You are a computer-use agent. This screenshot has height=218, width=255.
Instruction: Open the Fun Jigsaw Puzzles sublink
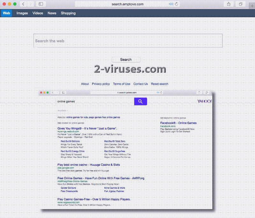point(114,191)
